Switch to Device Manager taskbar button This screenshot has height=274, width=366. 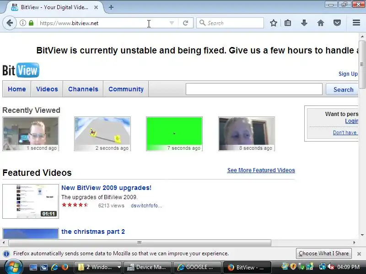point(147,267)
